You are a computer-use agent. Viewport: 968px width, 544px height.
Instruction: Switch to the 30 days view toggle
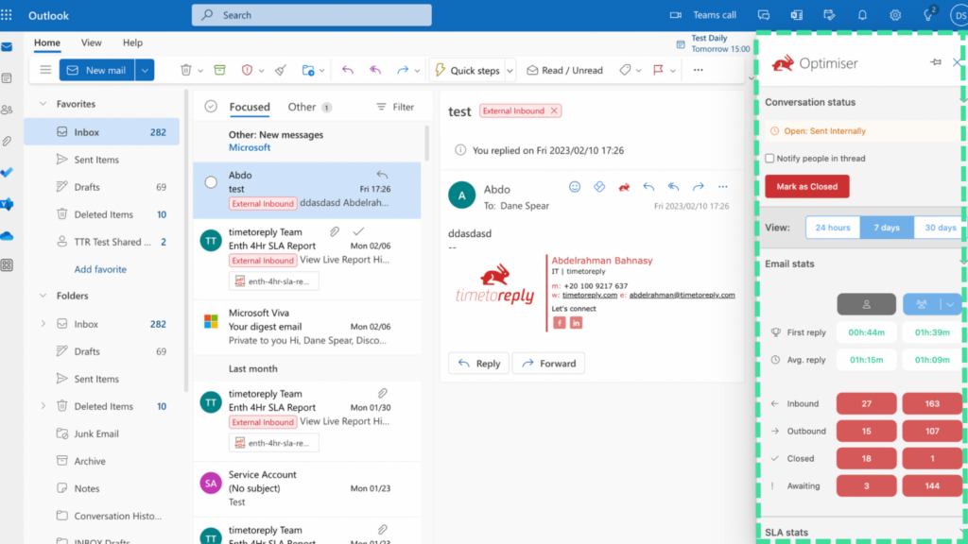point(938,227)
